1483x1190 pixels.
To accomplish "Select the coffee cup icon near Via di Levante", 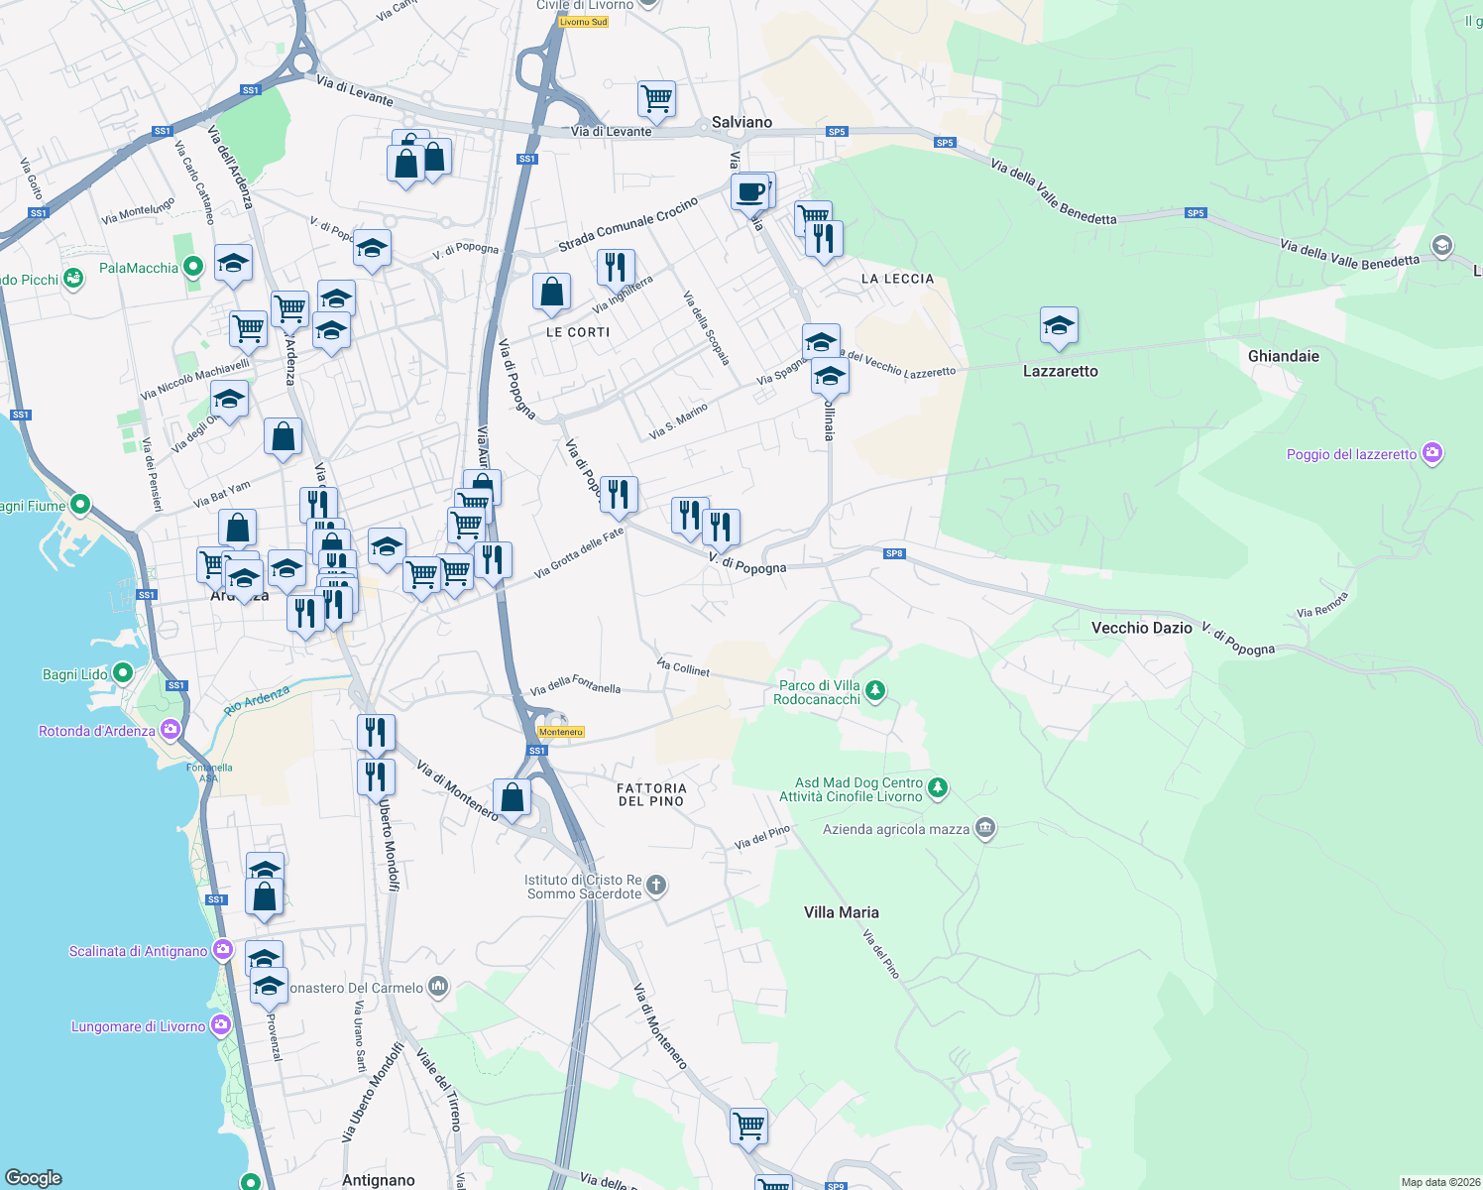I will click(749, 189).
